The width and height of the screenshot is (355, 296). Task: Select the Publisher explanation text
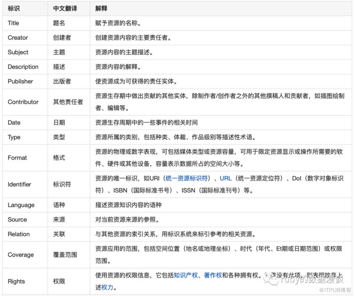tap(136, 81)
